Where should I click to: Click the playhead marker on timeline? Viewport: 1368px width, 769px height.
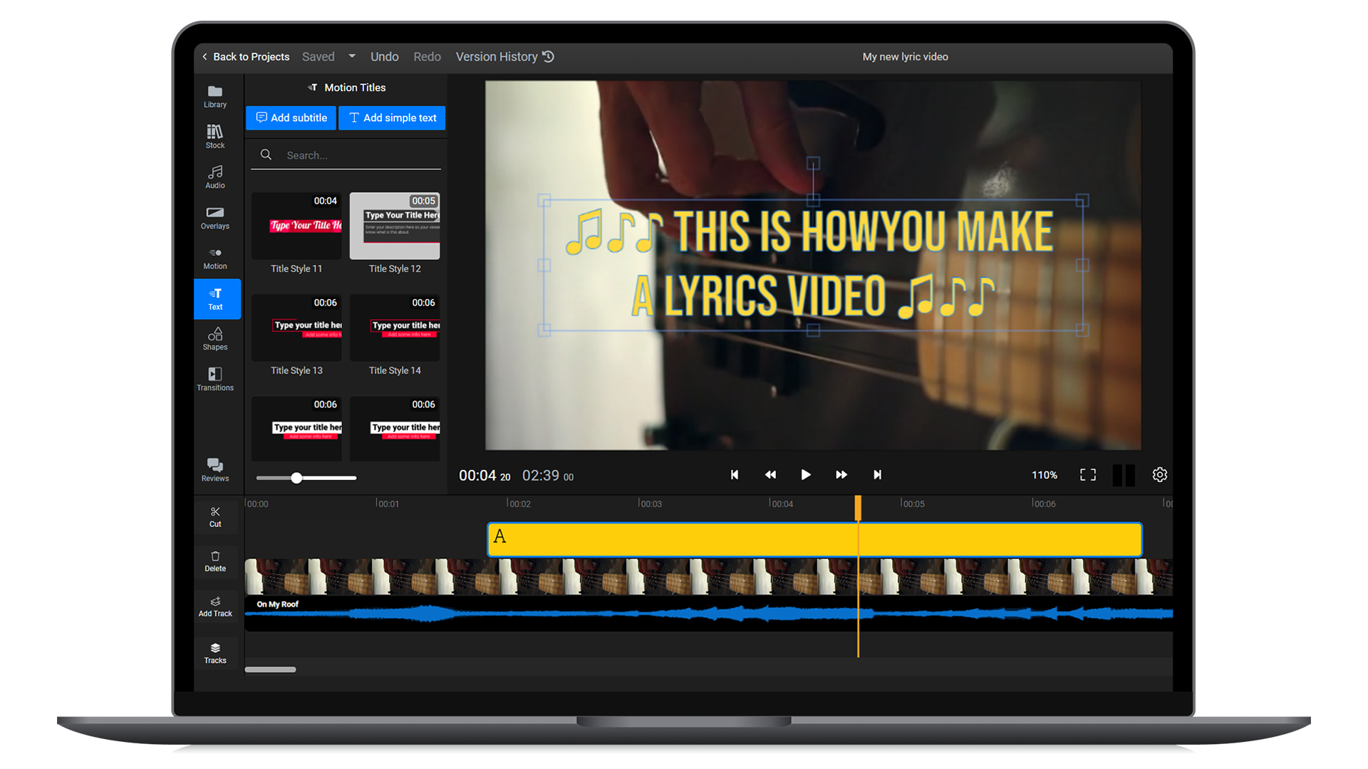pos(858,508)
